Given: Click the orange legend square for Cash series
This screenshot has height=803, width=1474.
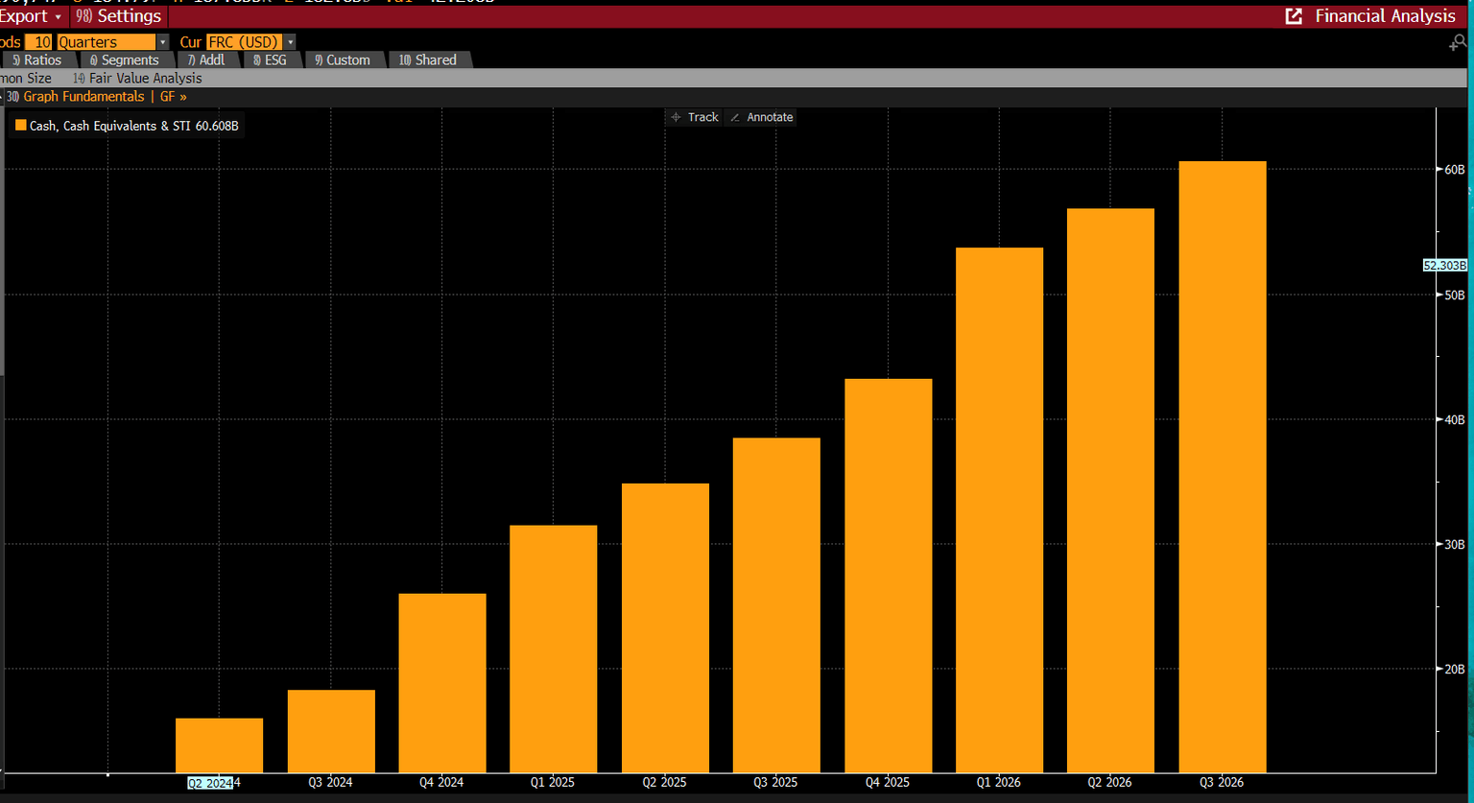Looking at the screenshot, I should [x=20, y=126].
